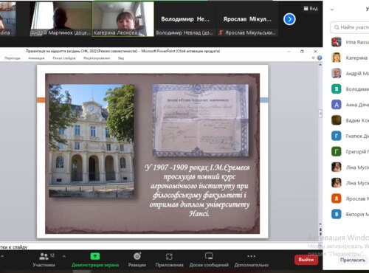Collapse the participants panel chevron
Screen dimensions: 369x273
[x=332, y=10]
